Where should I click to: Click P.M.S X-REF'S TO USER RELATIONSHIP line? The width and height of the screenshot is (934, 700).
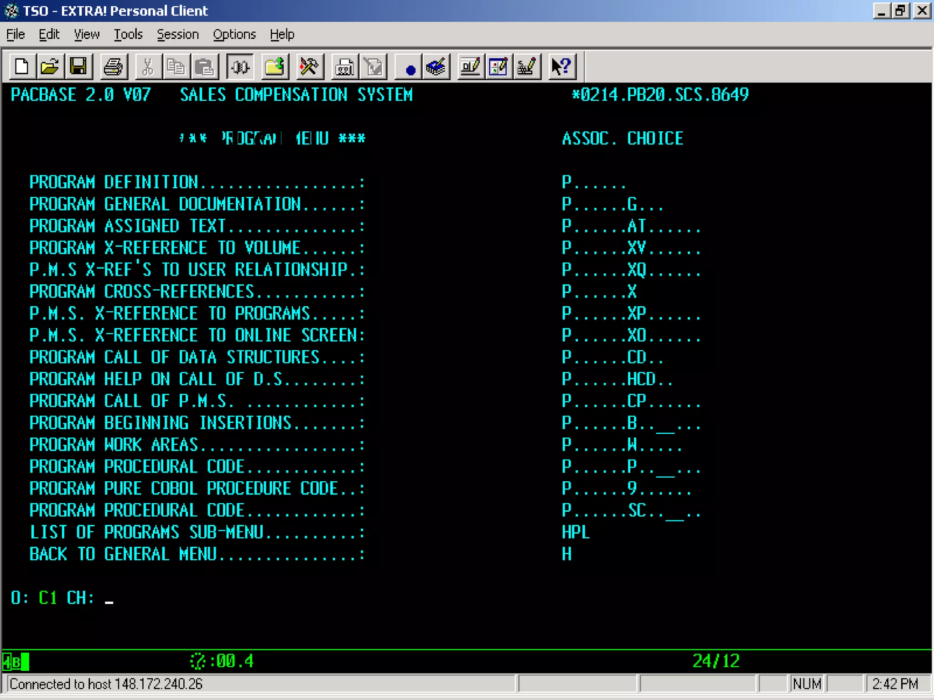pos(197,269)
